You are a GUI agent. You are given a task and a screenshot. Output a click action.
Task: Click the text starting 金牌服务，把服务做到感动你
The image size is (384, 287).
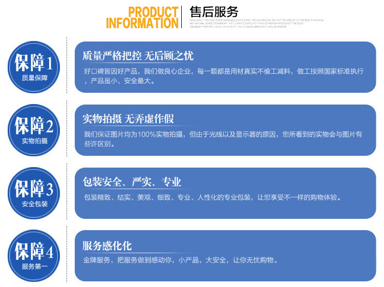click(x=181, y=260)
